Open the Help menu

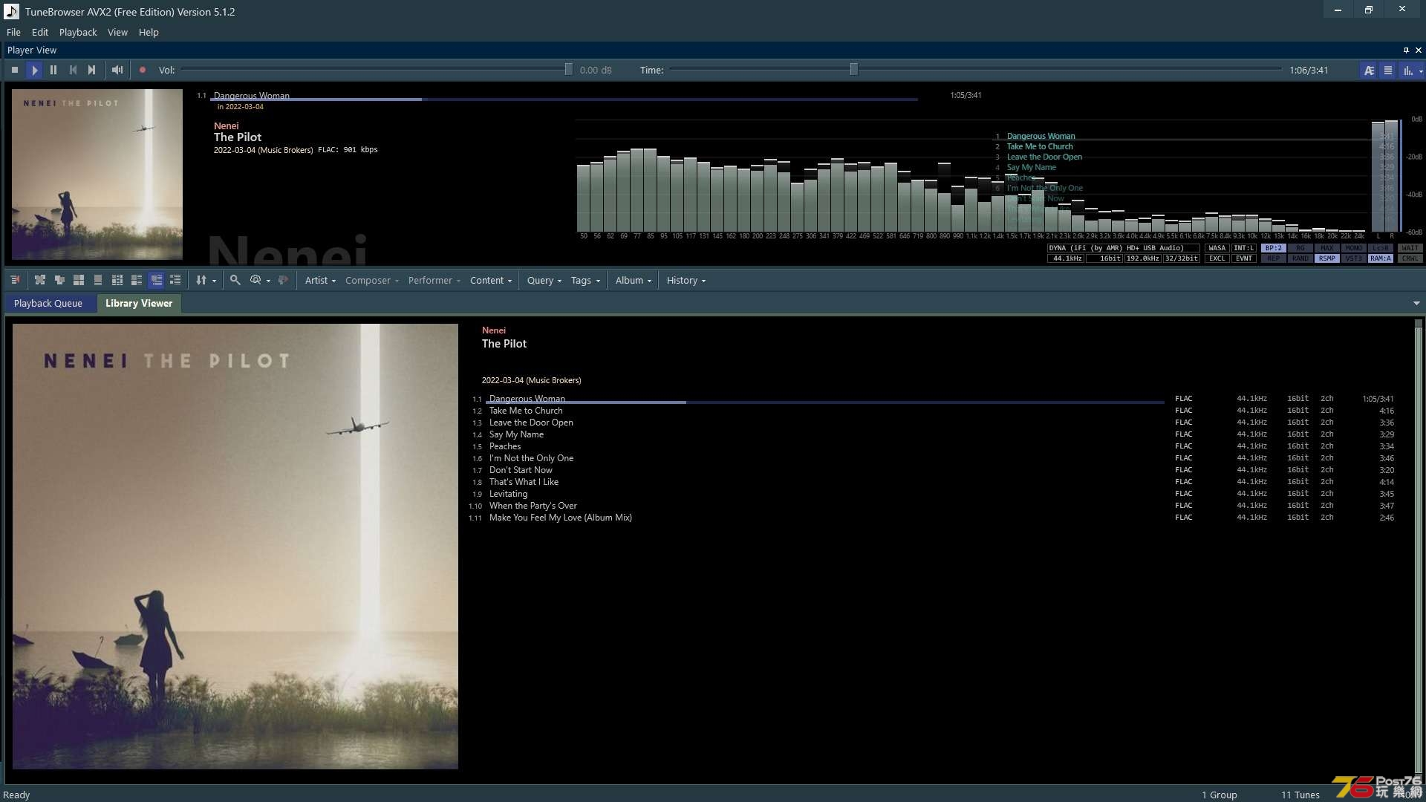(149, 32)
